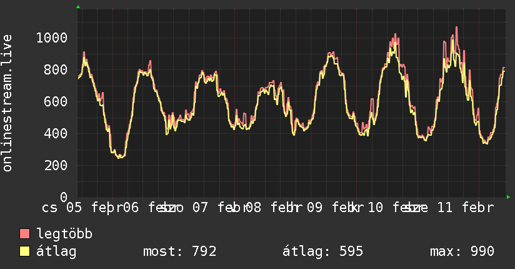Click the green arrow atop the y-axis
This screenshot has height=269, width=515.
tap(78, 7)
